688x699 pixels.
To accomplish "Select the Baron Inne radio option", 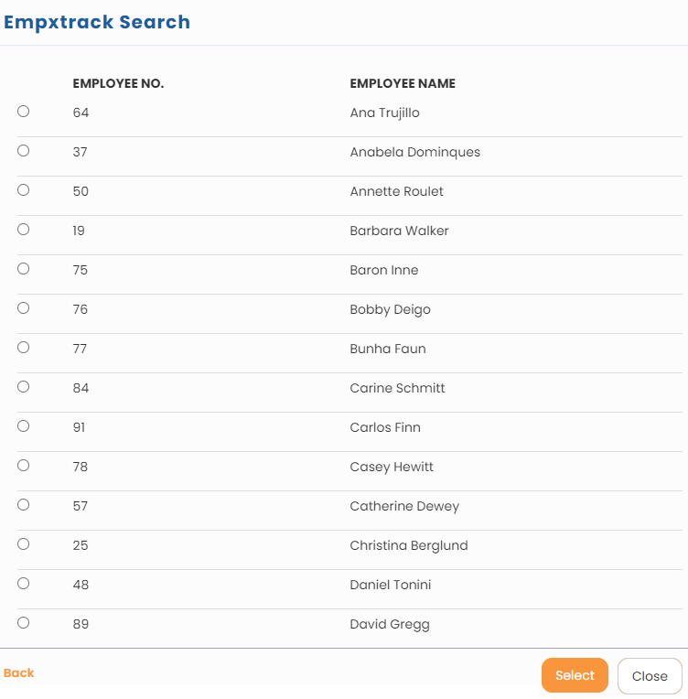I will 24,269.
